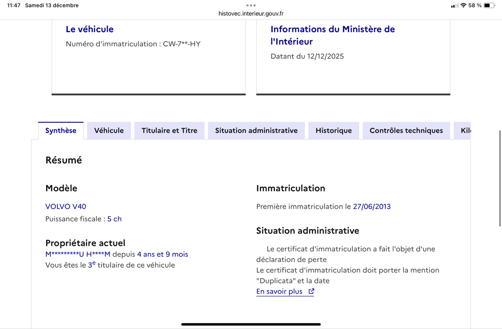This screenshot has width=502, height=329.
Task: Click the Résumé heading
Action: [x=64, y=160]
